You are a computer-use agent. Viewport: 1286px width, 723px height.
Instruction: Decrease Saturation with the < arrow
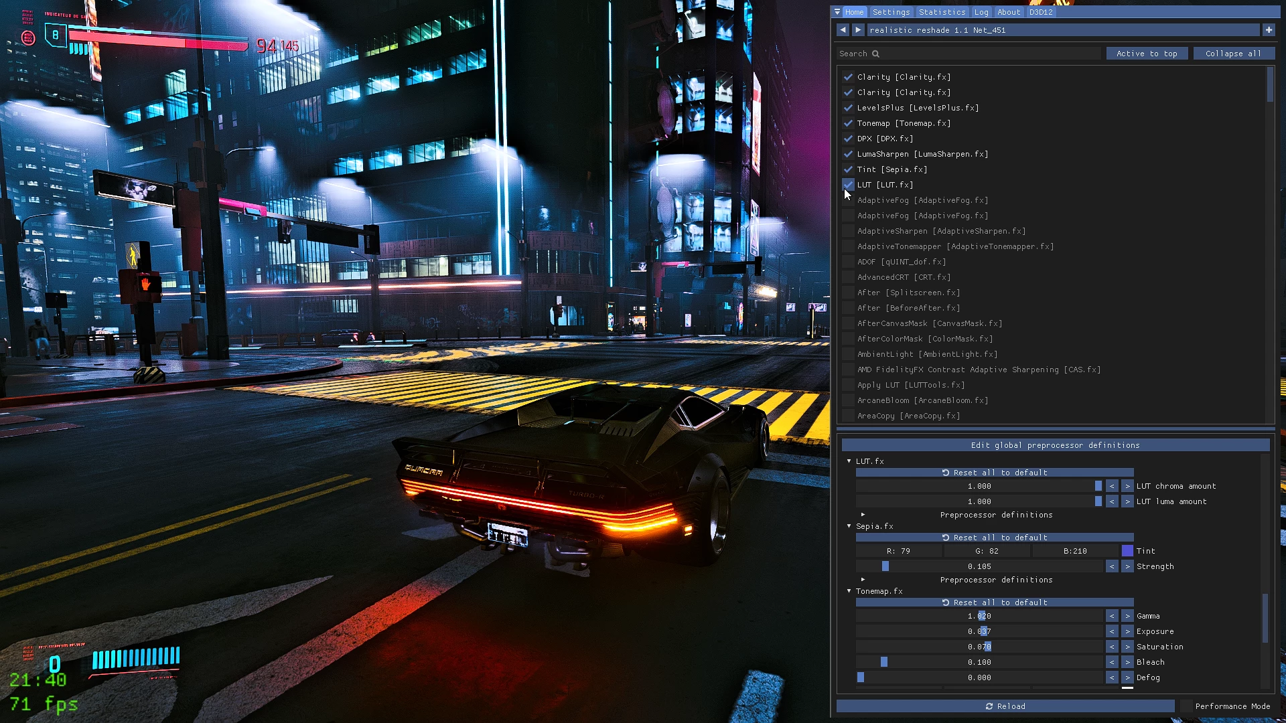1112,647
